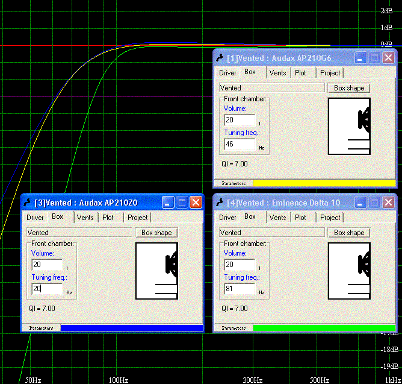The width and height of the screenshot is (402, 384).
Task: Open the Driver tab in window [1] Audax AP210G6
Action: coord(227,73)
